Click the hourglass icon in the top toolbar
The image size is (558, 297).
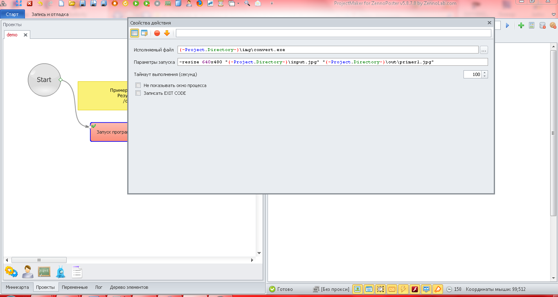221,3
